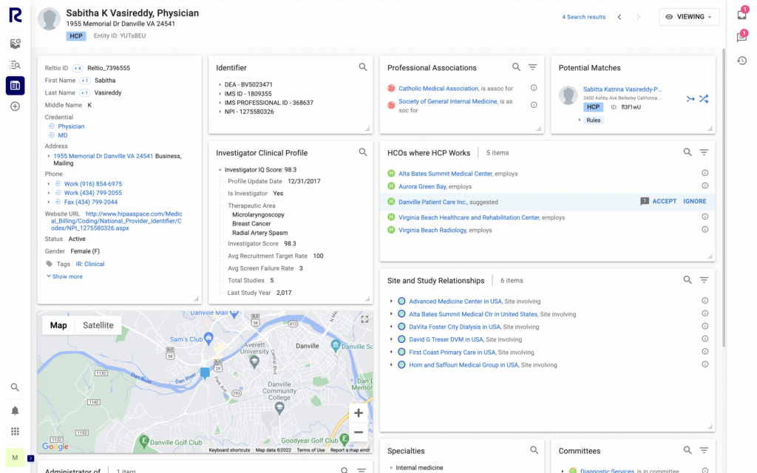Expand Rules under the potential match
This screenshot has width=757, height=473.
594,119
